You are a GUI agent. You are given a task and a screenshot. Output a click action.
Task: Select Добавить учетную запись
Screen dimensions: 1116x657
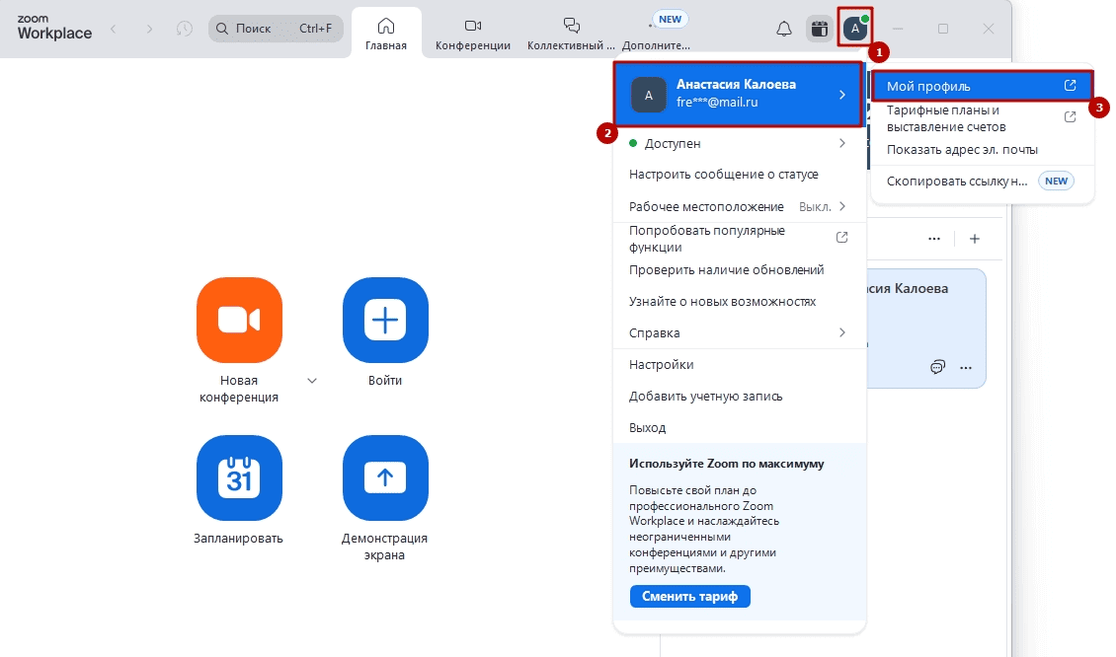click(x=740, y=396)
